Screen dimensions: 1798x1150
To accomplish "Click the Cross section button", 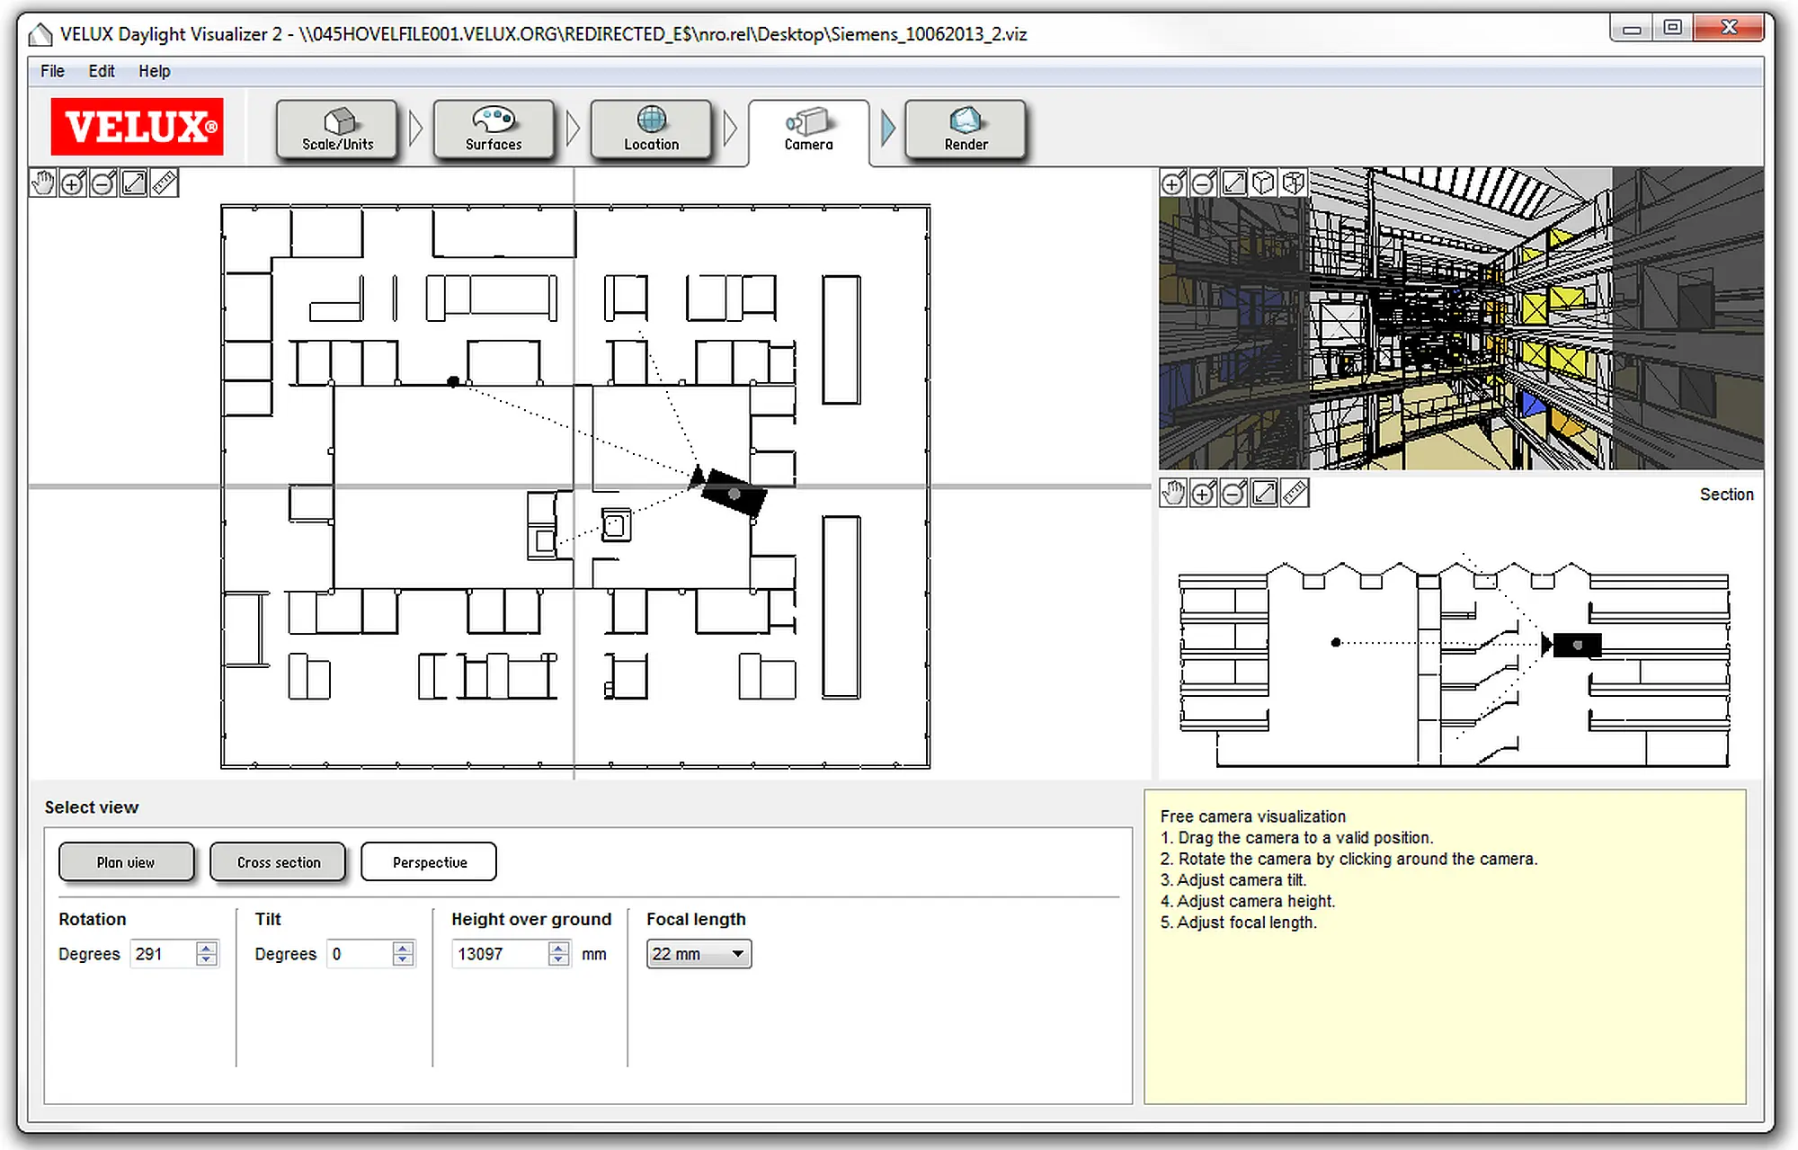I will [x=278, y=861].
